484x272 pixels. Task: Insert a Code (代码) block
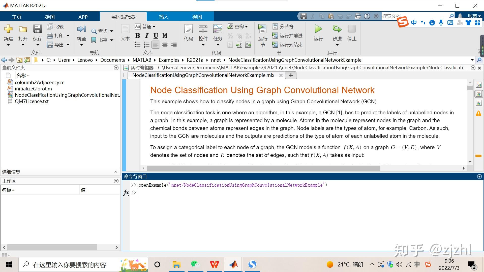188,29
